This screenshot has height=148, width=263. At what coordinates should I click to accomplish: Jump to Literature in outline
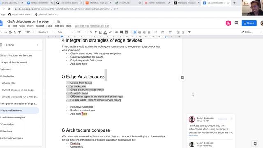(x=6, y=131)
